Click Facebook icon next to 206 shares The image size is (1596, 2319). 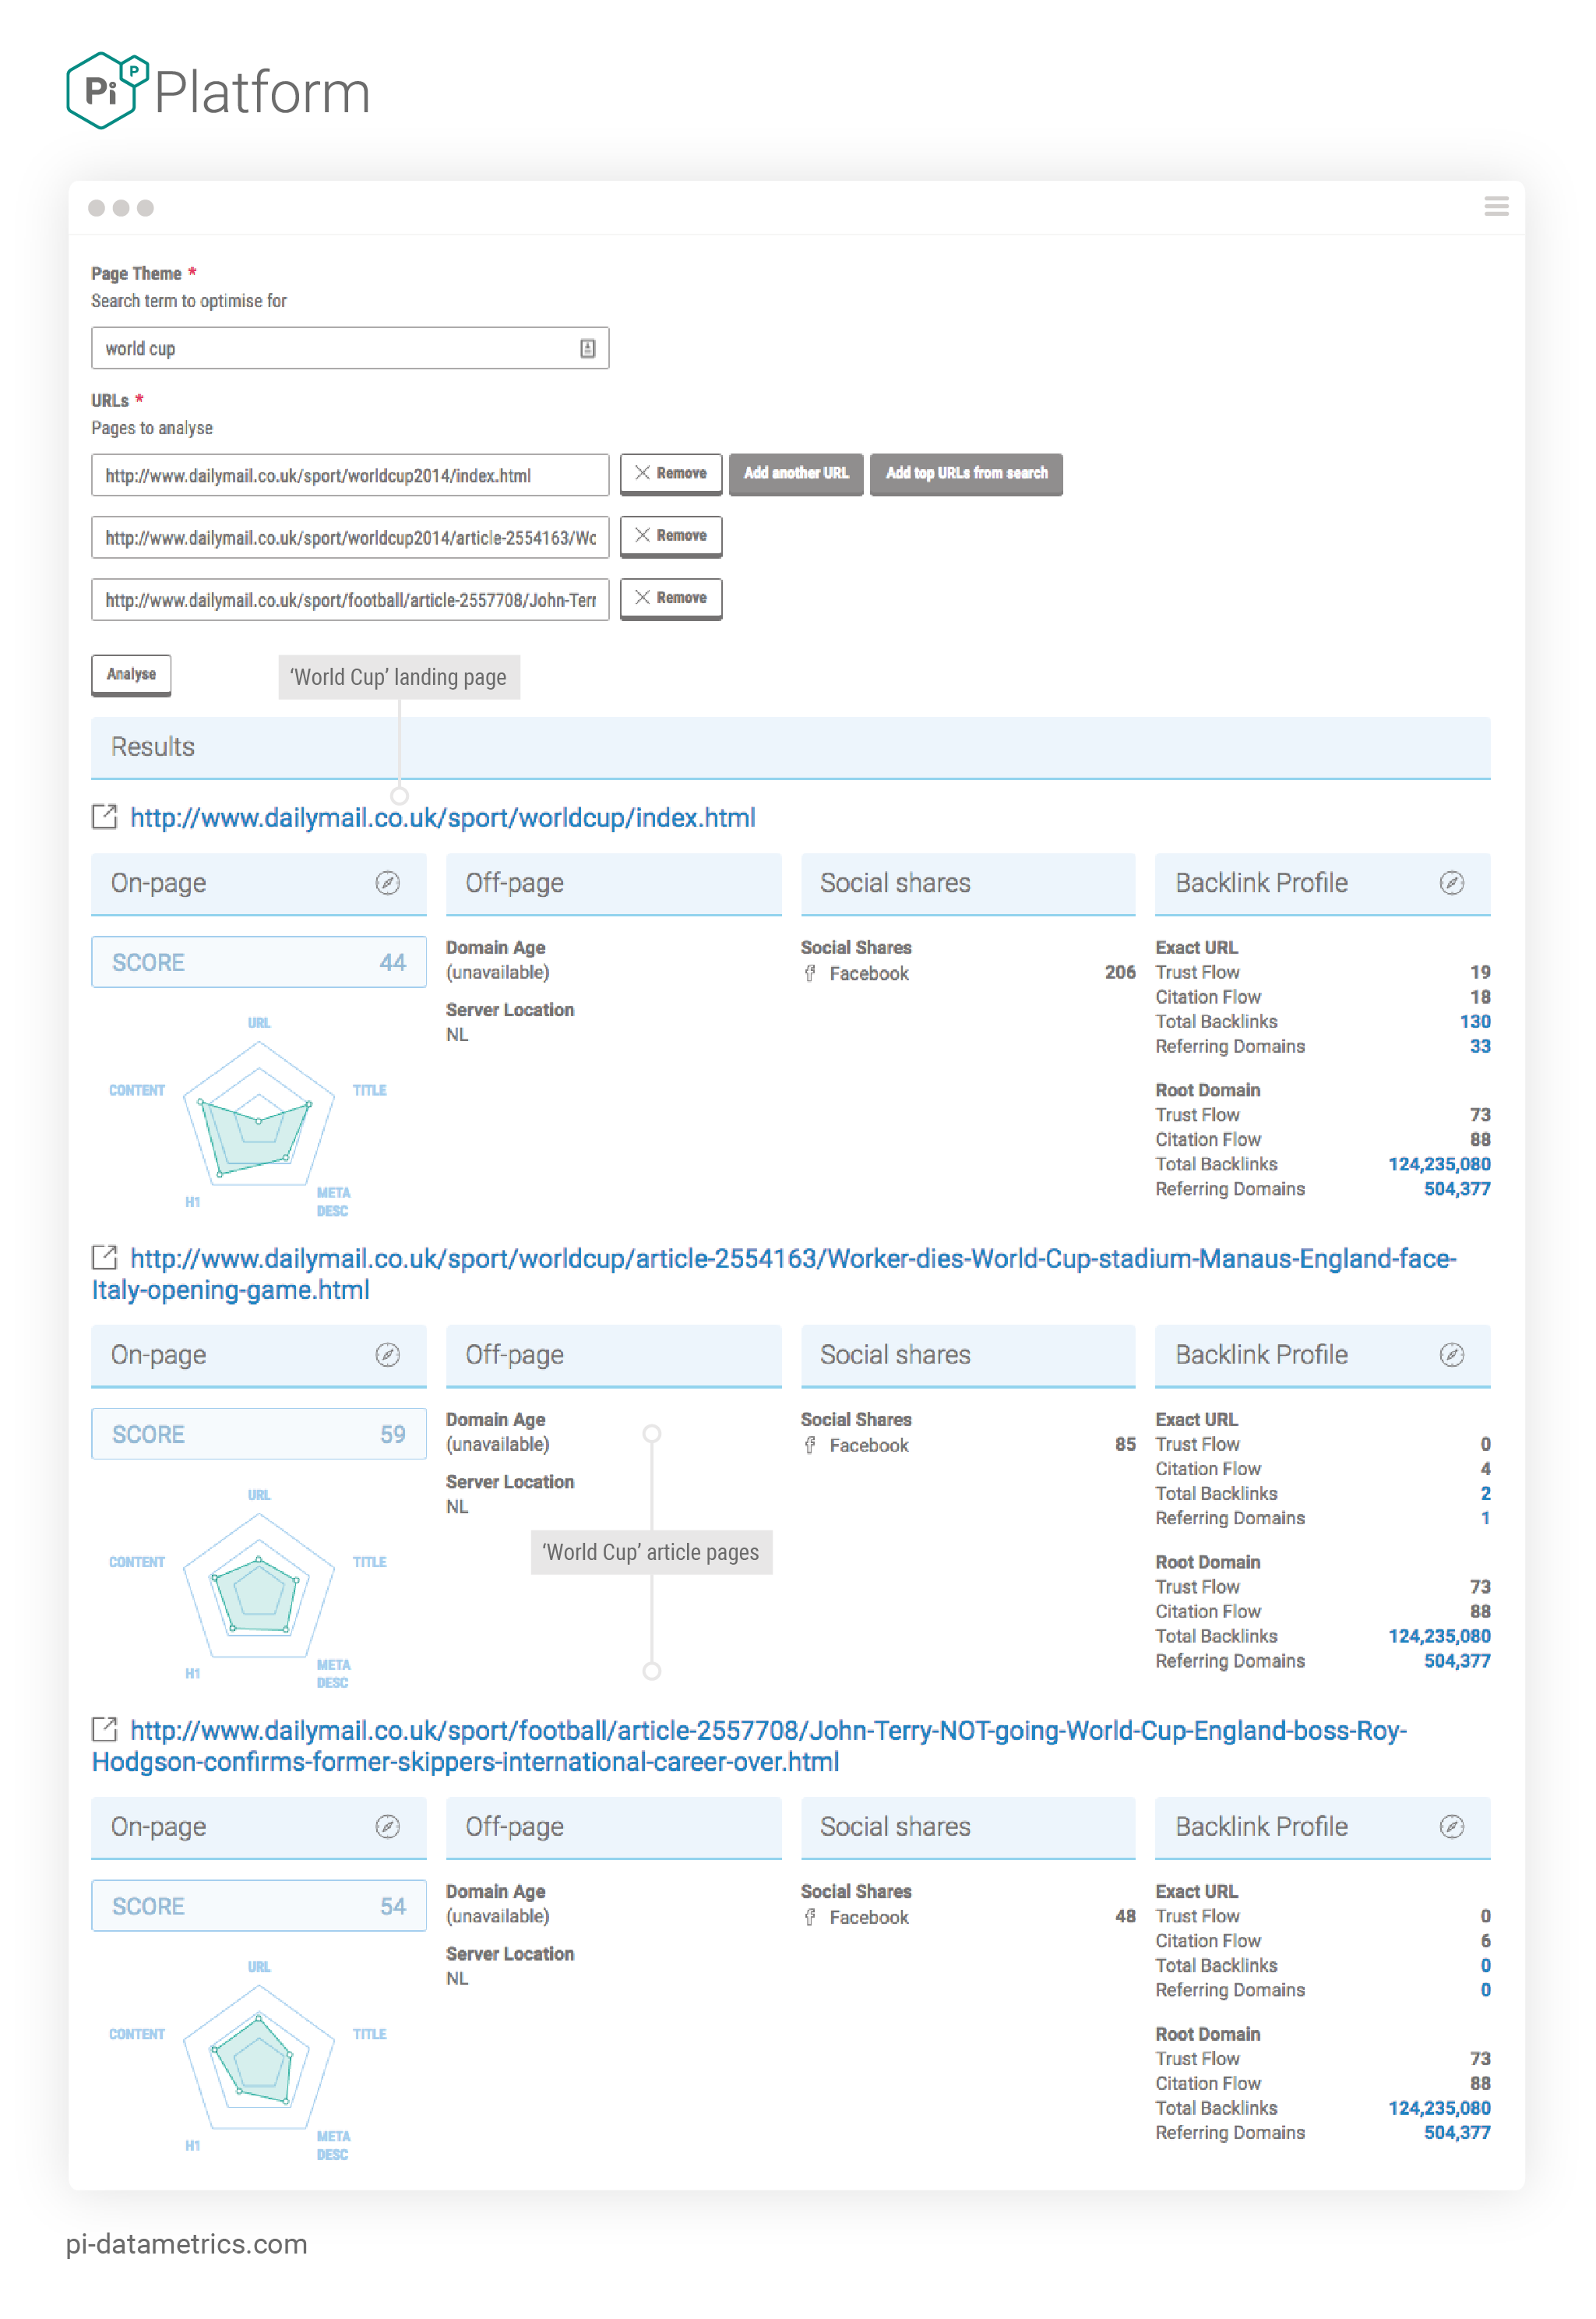point(810,973)
